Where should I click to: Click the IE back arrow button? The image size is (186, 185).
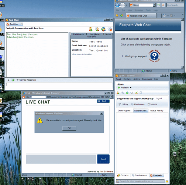117,5
